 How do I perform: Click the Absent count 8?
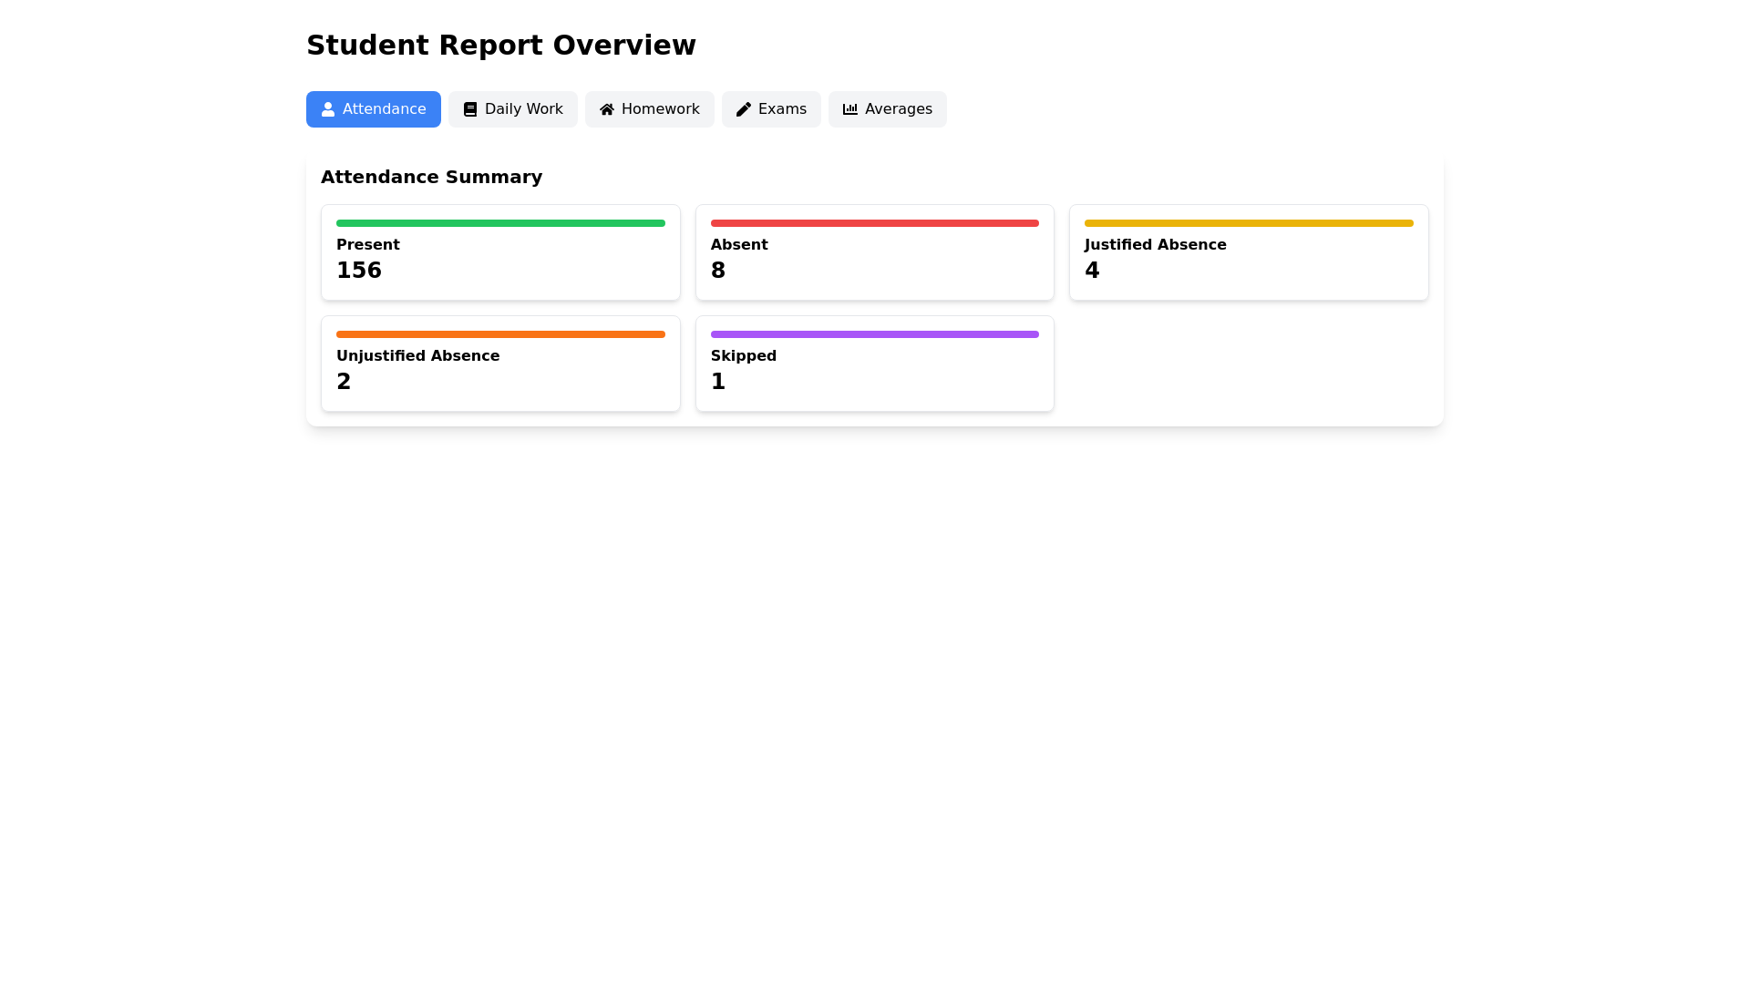[718, 271]
